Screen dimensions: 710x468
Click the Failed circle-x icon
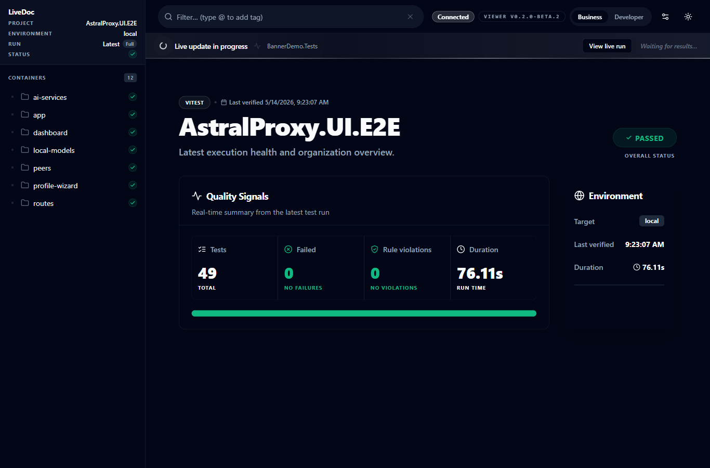pos(288,250)
